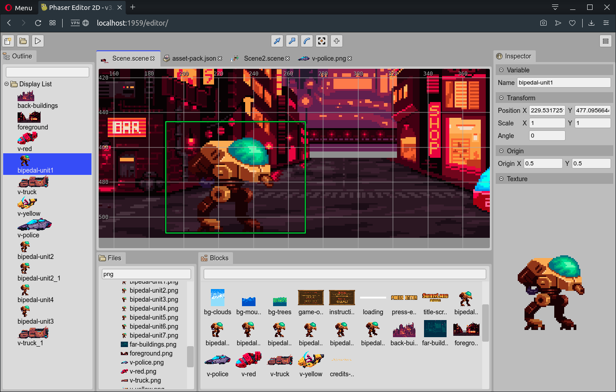Close the asset-pack.json tab
This screenshot has height=392, width=616.
(220, 58)
